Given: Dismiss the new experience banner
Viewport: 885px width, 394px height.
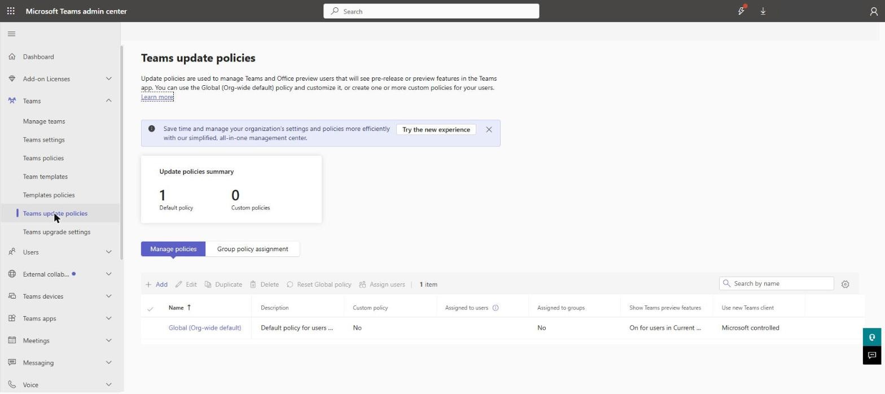Looking at the screenshot, I should (x=489, y=130).
